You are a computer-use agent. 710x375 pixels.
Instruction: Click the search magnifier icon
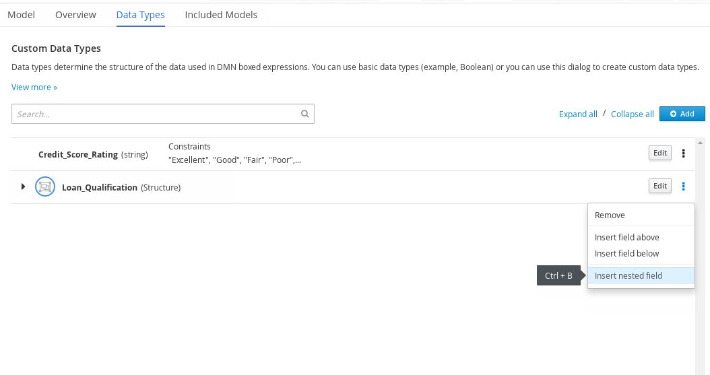point(304,114)
